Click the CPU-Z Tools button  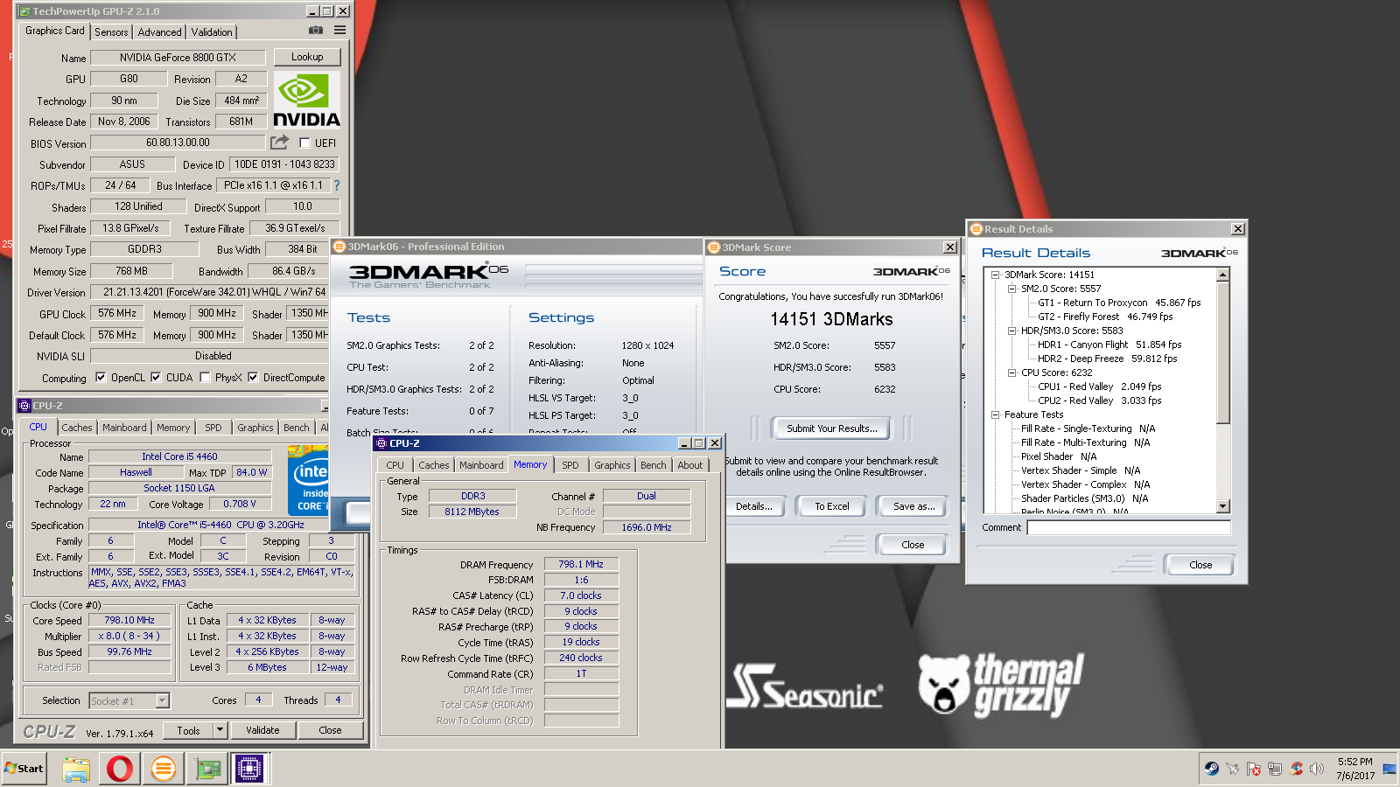(x=189, y=730)
